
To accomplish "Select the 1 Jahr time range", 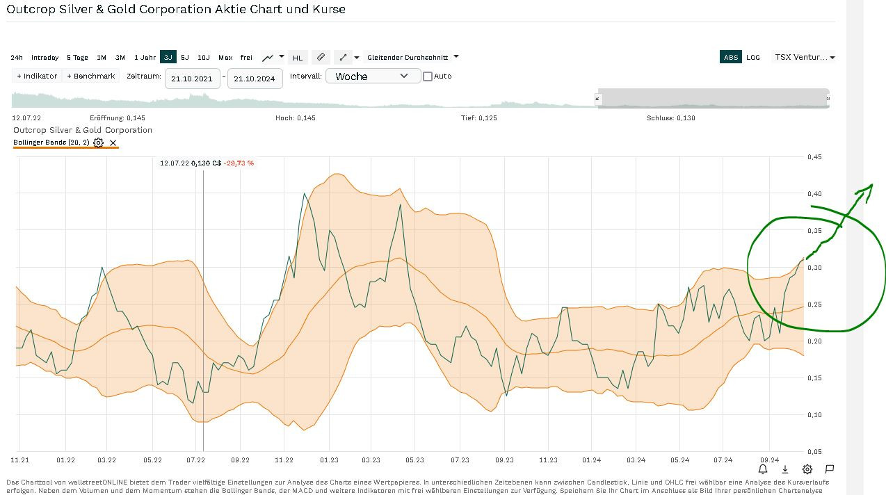I will pos(145,57).
